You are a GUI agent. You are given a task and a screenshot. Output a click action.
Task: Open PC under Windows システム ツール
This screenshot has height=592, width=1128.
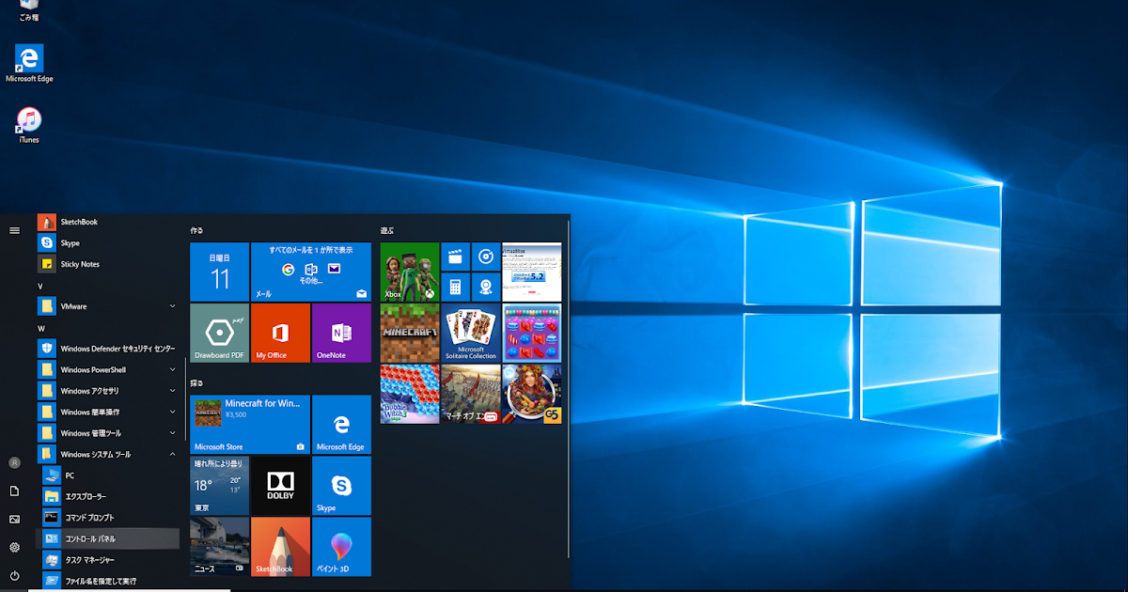pyautogui.click(x=107, y=475)
